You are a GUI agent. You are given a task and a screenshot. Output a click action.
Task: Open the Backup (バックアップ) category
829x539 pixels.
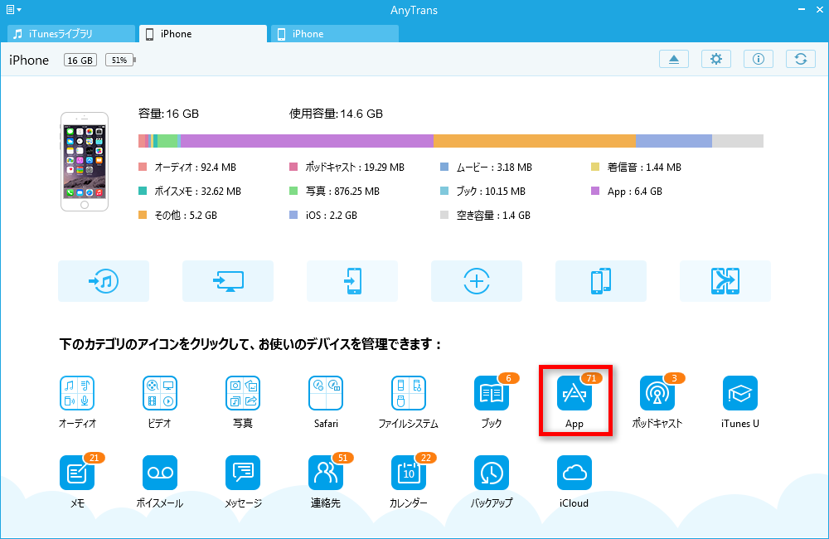tap(491, 473)
